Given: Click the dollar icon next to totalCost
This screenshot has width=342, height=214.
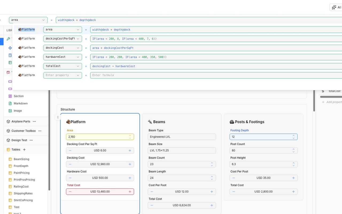Looking at the screenshot, I should pyautogui.click(x=323, y=91).
